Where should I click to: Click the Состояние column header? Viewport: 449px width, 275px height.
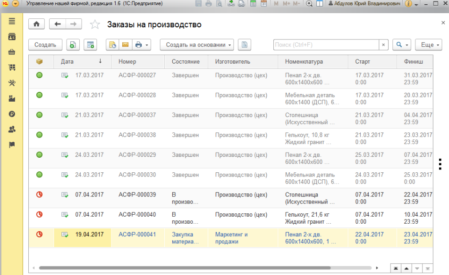pos(185,61)
